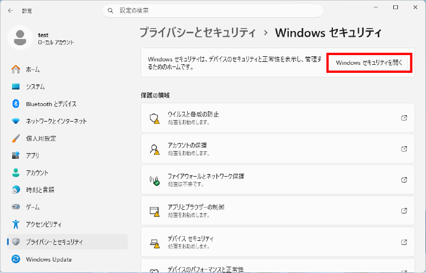This screenshot has height=273, width=426.
Task: Click the account protection person warning icon
Action: click(x=154, y=150)
